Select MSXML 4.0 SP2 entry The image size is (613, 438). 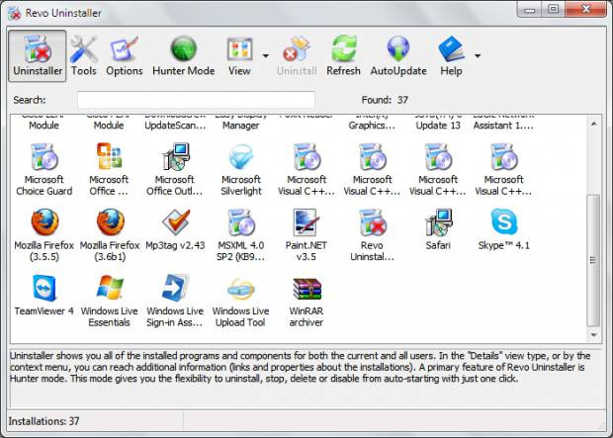(241, 235)
